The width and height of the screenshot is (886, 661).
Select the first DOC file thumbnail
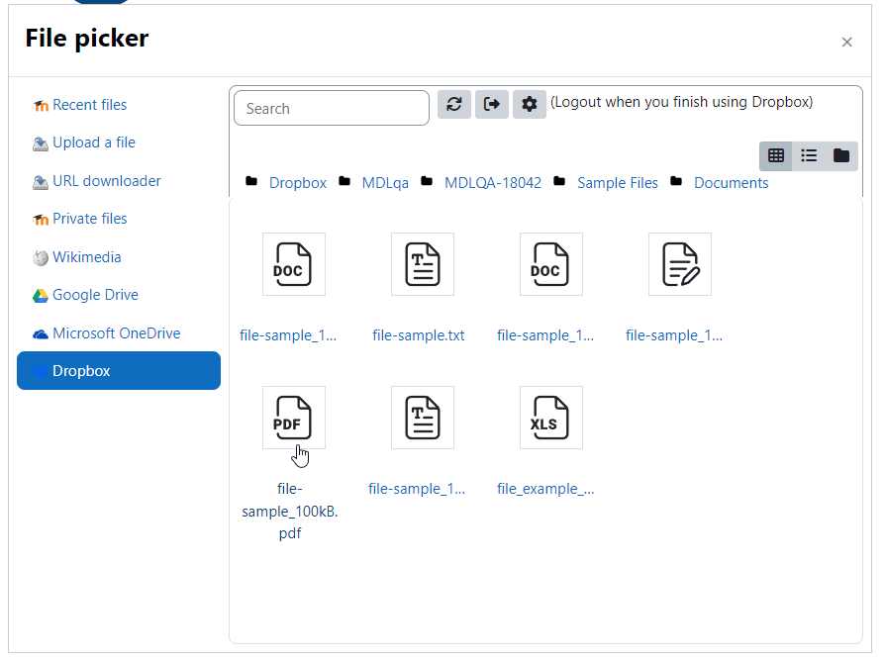[x=294, y=264]
